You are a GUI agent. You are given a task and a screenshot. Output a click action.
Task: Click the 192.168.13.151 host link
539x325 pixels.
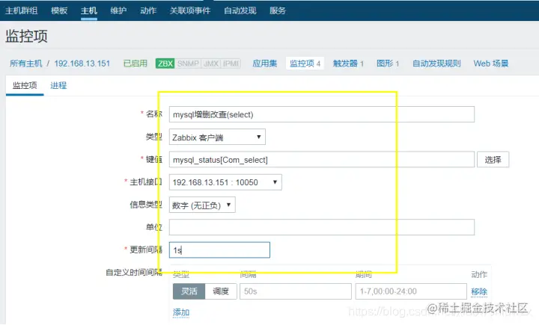82,64
